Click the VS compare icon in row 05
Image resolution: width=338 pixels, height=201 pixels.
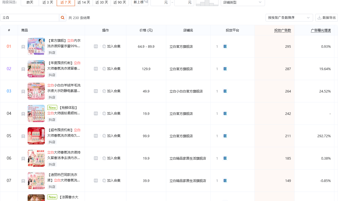point(96,136)
